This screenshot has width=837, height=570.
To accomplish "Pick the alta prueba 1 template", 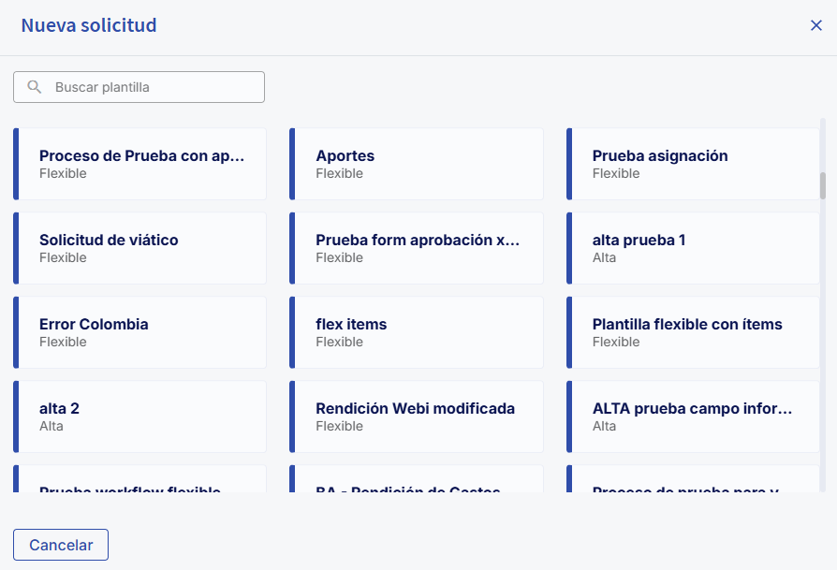I will pyautogui.click(x=694, y=248).
